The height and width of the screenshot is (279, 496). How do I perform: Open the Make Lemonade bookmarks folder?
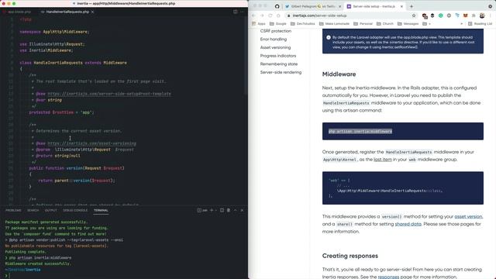pyautogui.click(x=334, y=24)
